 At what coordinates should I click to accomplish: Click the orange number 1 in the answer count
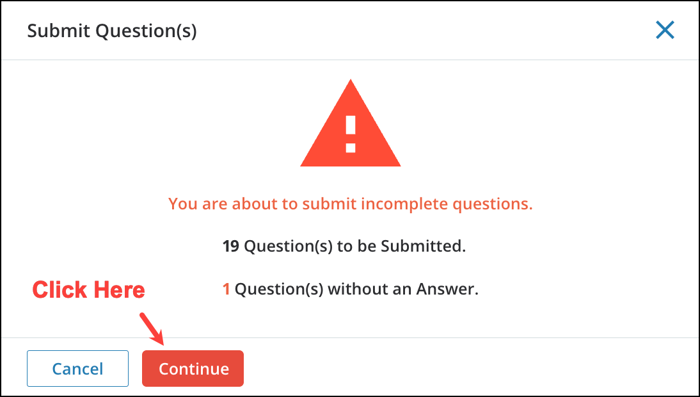click(x=227, y=289)
